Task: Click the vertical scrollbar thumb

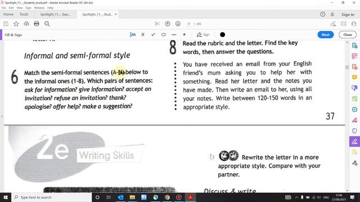Action: click(347, 67)
